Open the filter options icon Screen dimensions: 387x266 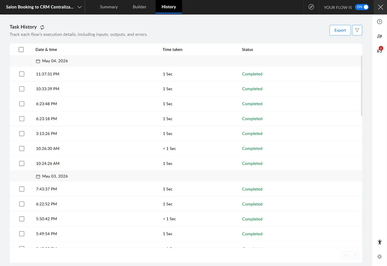click(357, 30)
